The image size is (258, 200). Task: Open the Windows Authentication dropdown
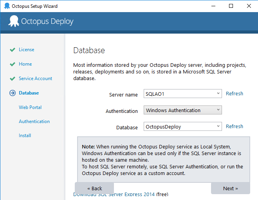point(183,110)
